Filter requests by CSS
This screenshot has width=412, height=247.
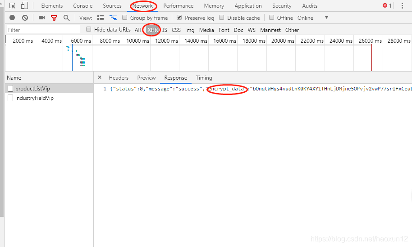pyautogui.click(x=176, y=30)
